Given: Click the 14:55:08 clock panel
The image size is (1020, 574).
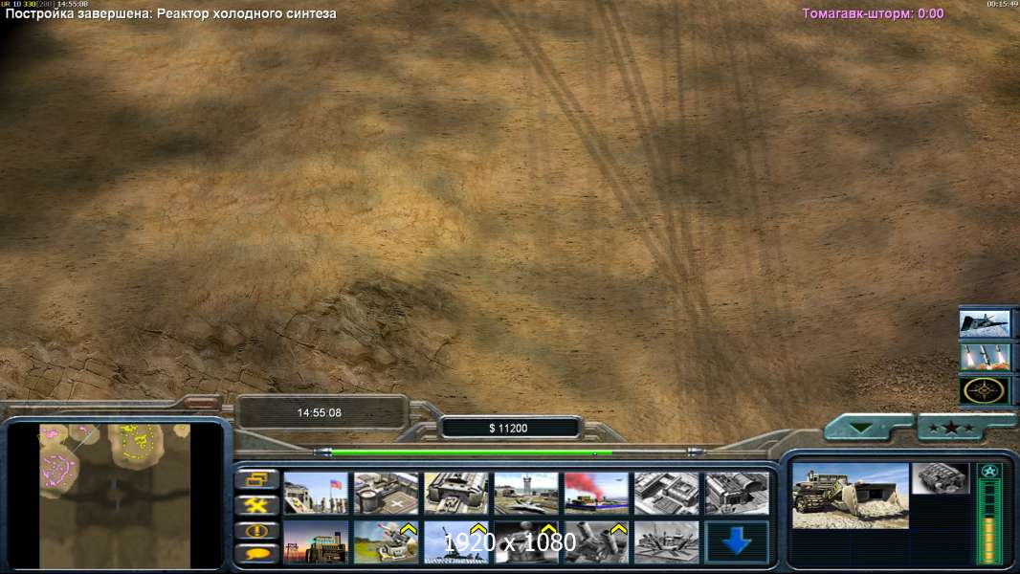Looking at the screenshot, I should pos(320,412).
